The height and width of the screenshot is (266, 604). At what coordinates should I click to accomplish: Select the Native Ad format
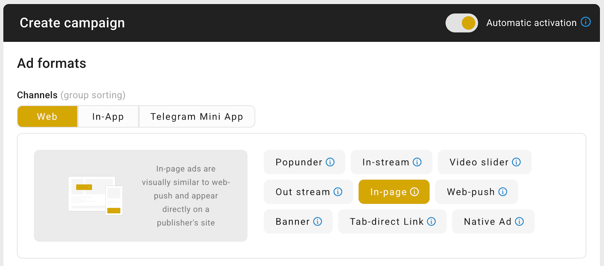coord(487,222)
